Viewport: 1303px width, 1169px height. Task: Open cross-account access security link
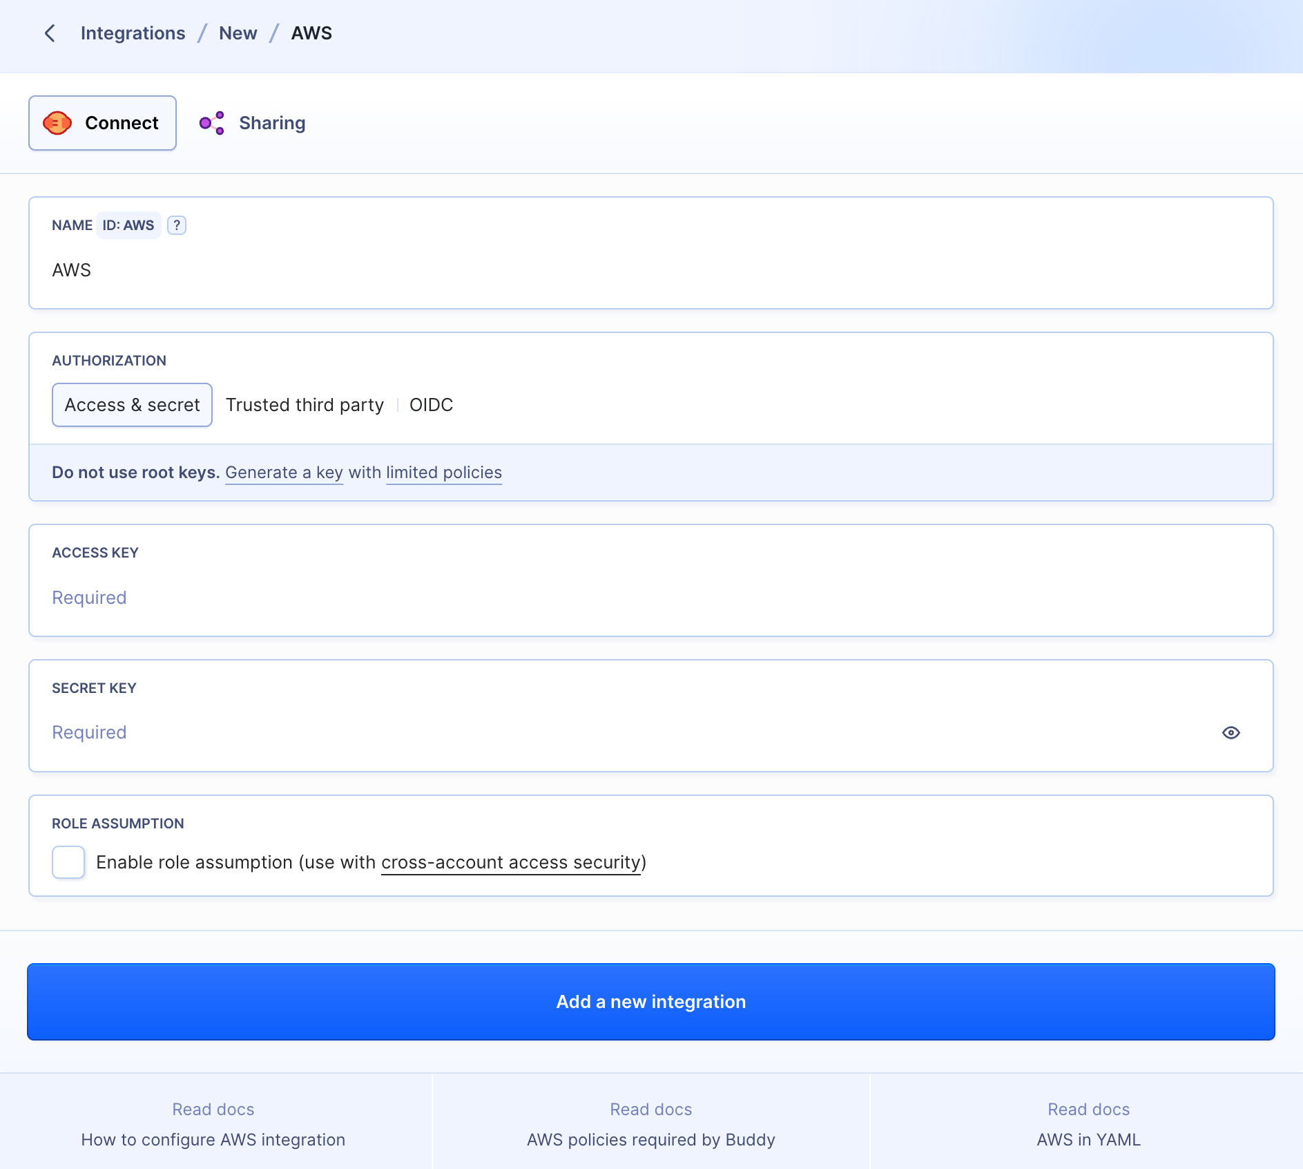[511, 862]
